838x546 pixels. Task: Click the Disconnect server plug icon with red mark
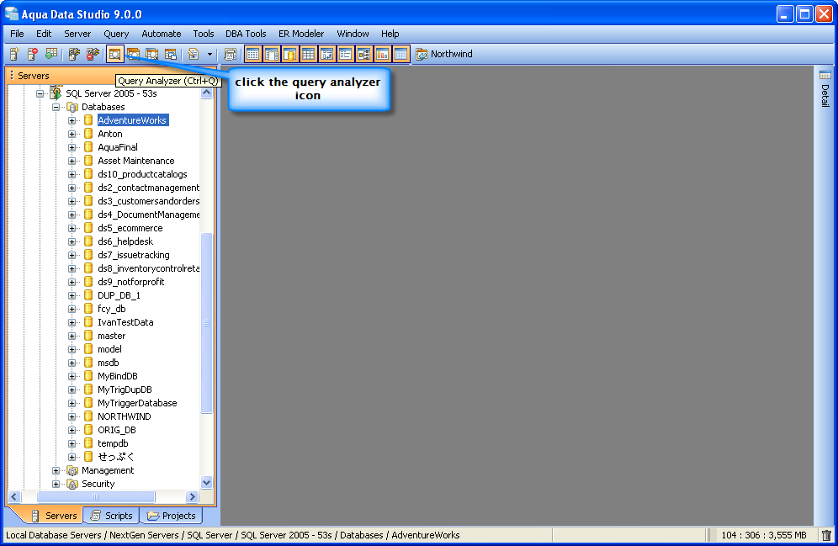(93, 54)
